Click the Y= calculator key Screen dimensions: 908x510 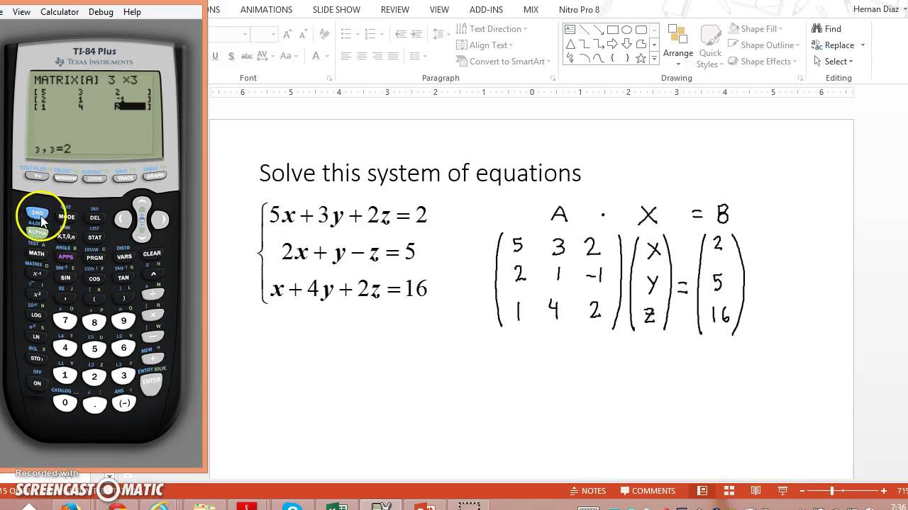36,176
